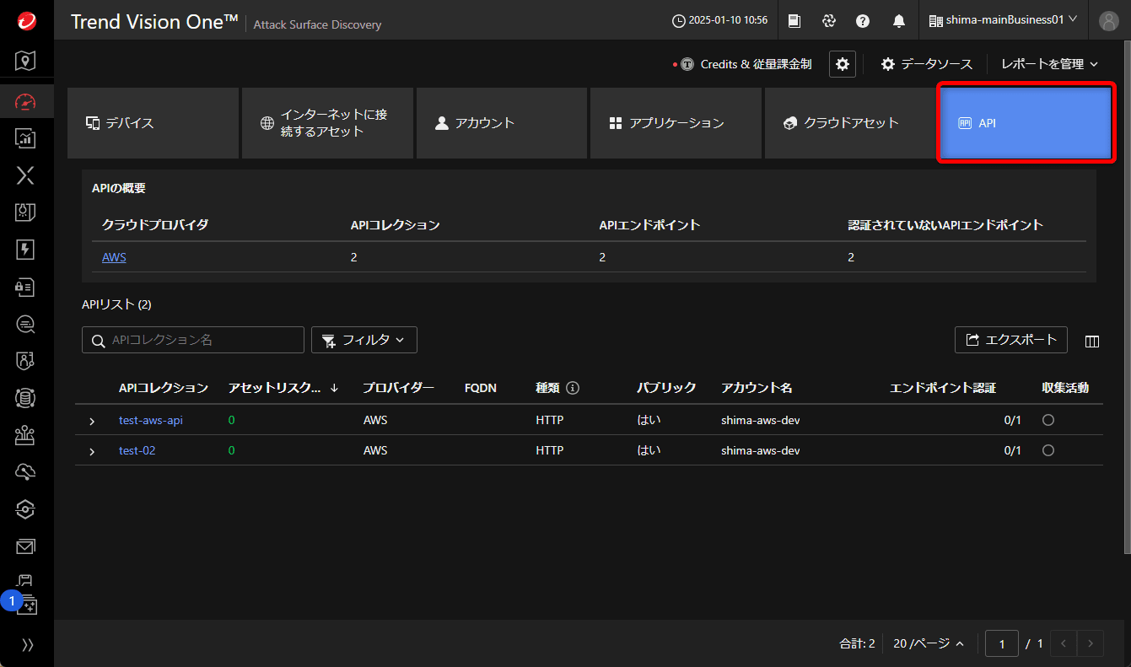Open the padlock document sidebar icon
The width and height of the screenshot is (1131, 667).
pyautogui.click(x=26, y=287)
